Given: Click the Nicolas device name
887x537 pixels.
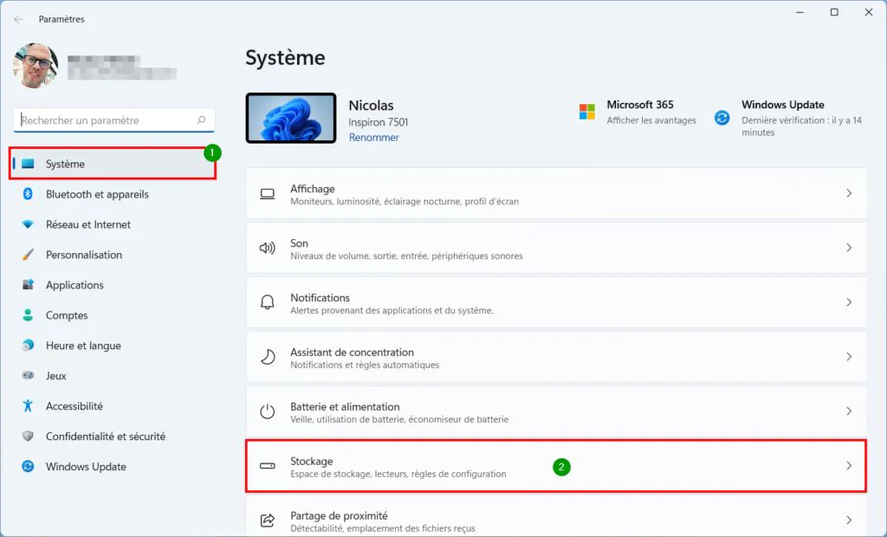Looking at the screenshot, I should [371, 106].
